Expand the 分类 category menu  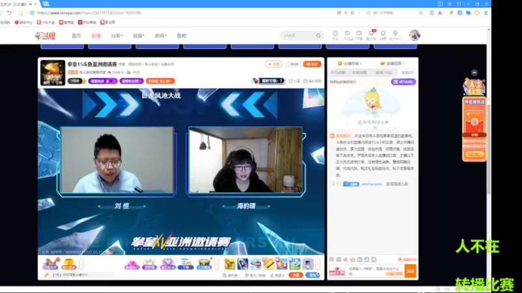click(x=117, y=36)
